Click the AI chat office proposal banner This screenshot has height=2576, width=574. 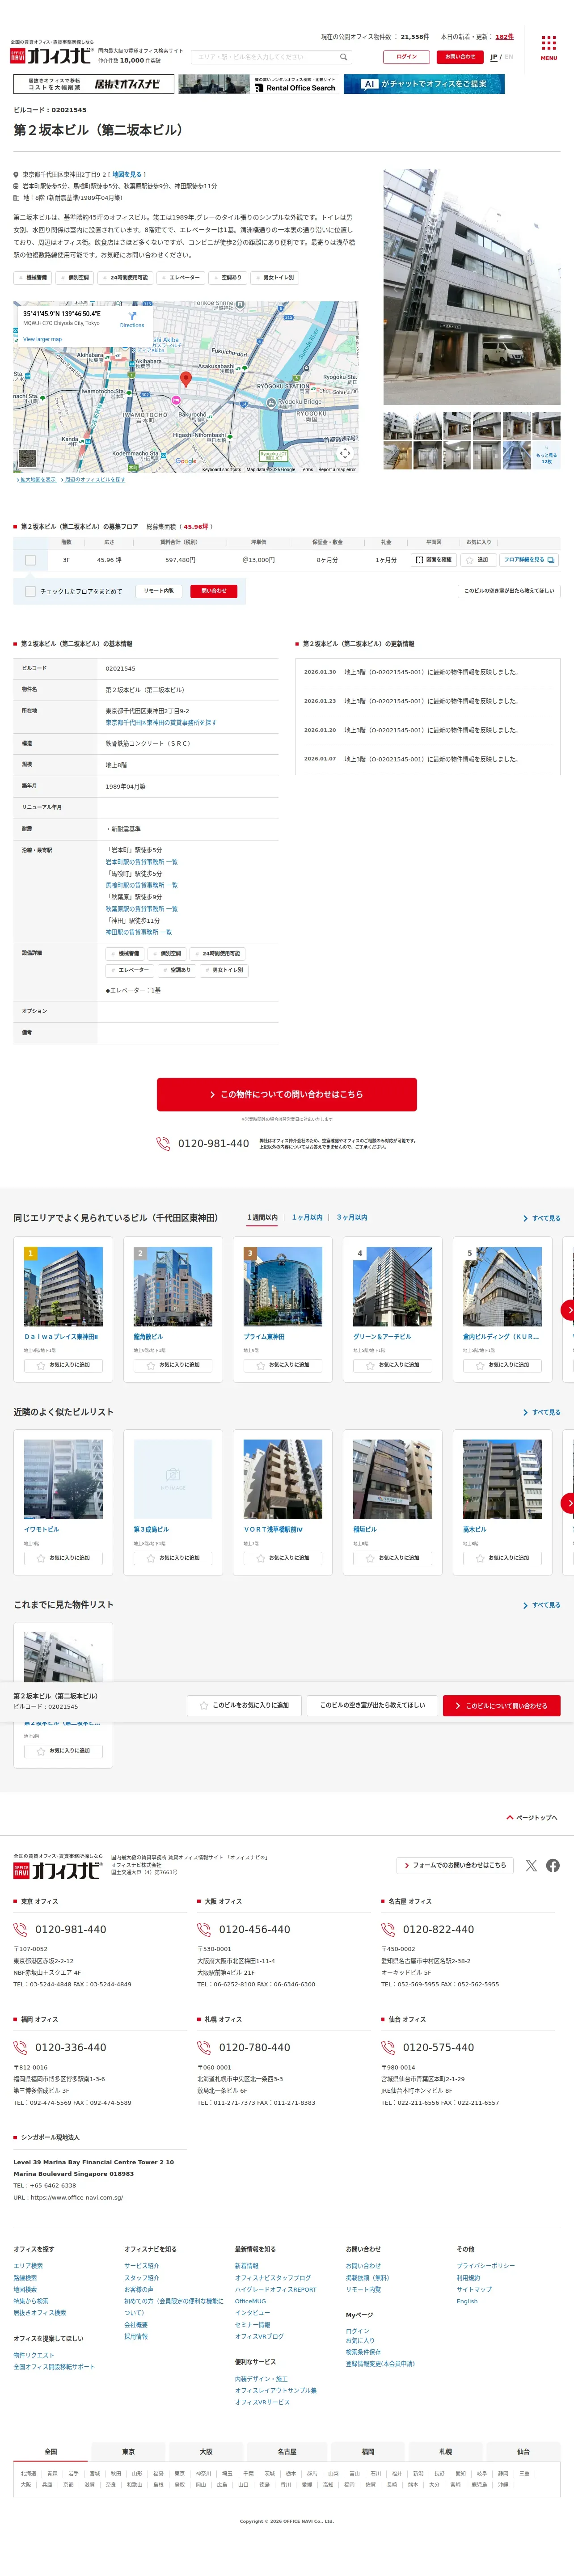coord(424,84)
